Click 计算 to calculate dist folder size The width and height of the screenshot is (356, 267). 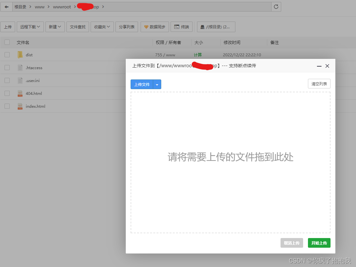point(198,55)
